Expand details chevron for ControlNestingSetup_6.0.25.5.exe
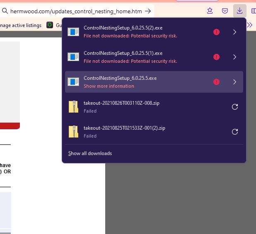This screenshot has width=256, height=234. 234,82
